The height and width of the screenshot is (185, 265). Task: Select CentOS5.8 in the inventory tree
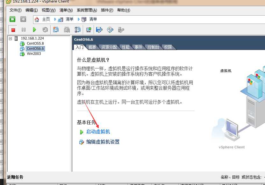35,43
